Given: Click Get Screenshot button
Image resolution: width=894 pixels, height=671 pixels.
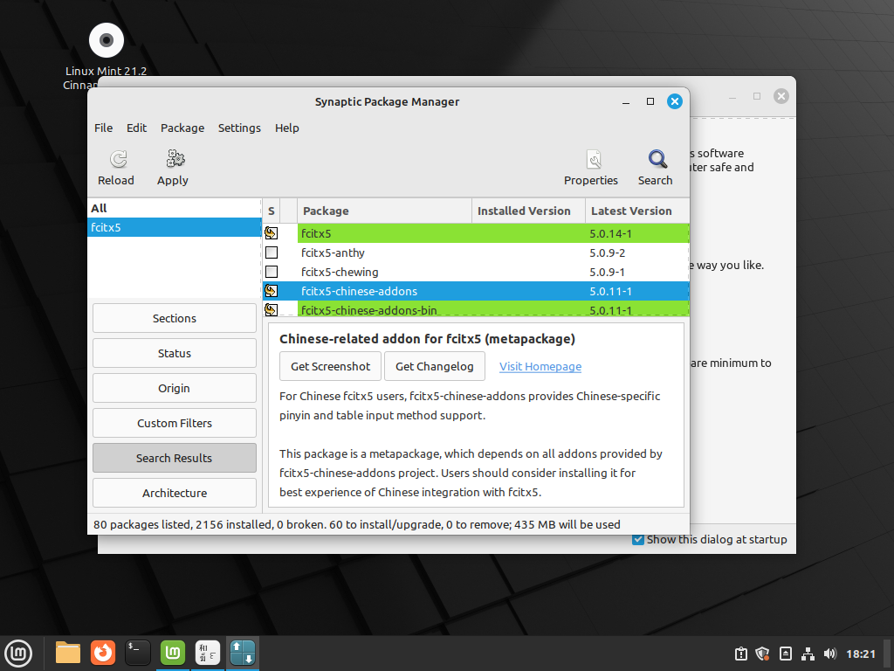Looking at the screenshot, I should click(330, 366).
